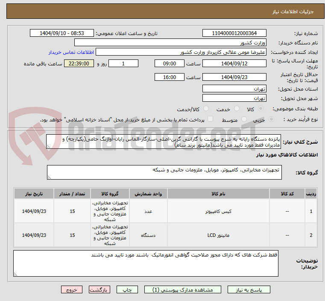325x301 pixels.
Task: Click the جزئیات اطلاعات نیاز page title
Action: click(x=293, y=12)
